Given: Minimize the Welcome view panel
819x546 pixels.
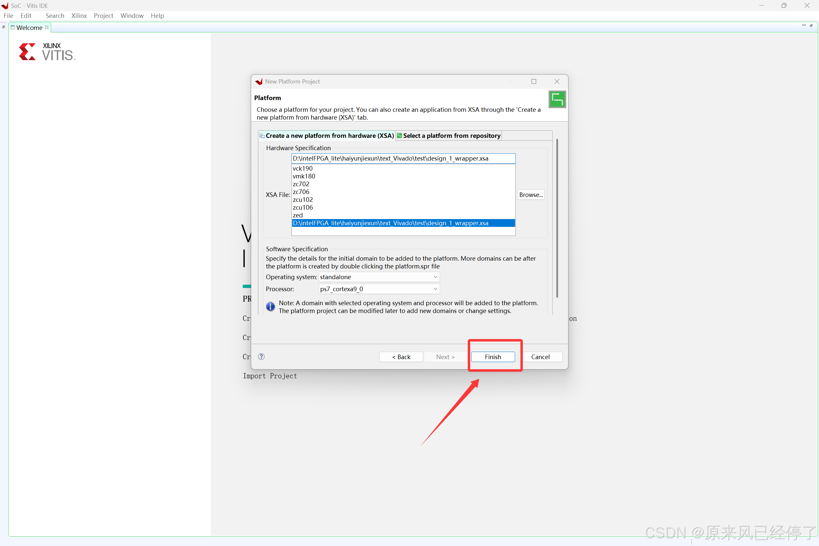Looking at the screenshot, I should tap(804, 25).
